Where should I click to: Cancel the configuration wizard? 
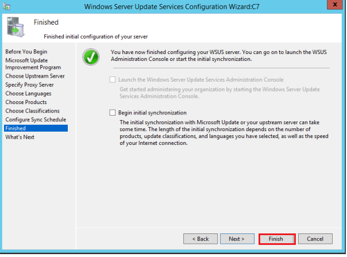(x=315, y=239)
